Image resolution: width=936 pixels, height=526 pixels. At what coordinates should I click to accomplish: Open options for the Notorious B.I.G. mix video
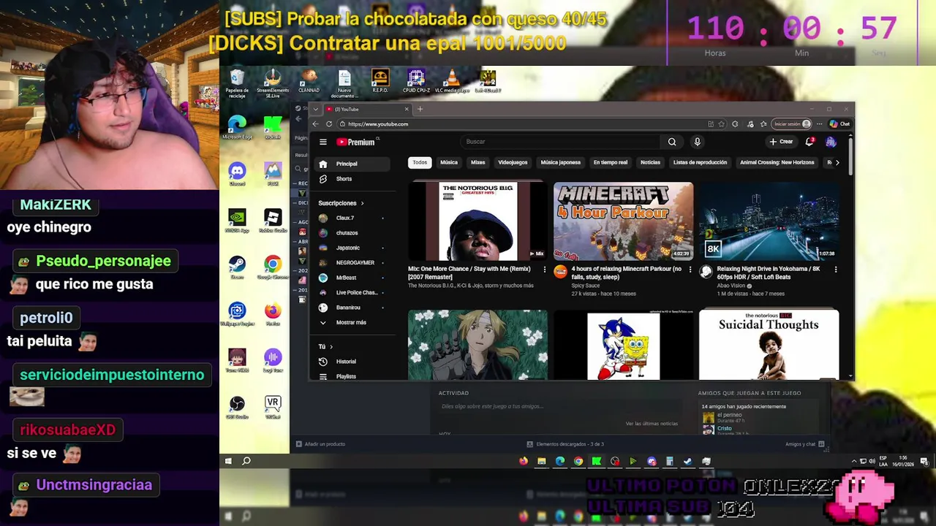click(544, 270)
